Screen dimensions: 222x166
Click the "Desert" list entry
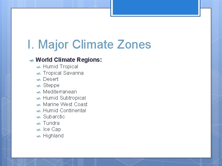(51, 79)
